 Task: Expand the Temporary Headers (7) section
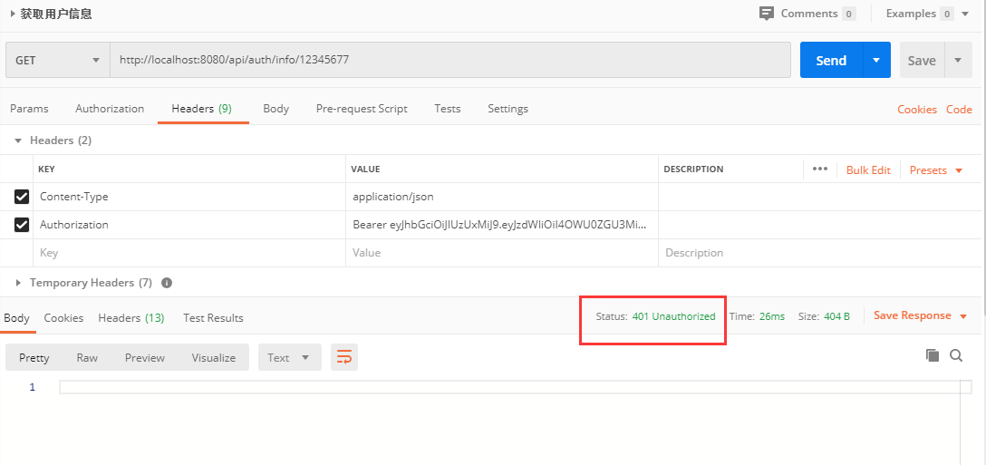click(x=18, y=283)
